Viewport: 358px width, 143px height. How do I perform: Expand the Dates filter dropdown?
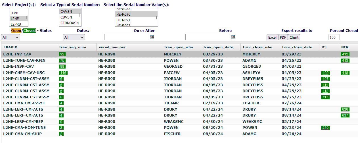pyautogui.click(x=74, y=37)
